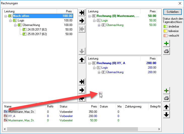This screenshot has height=134, width=184.
Task: Click Re icon of XY, A row
Action: [6, 116]
